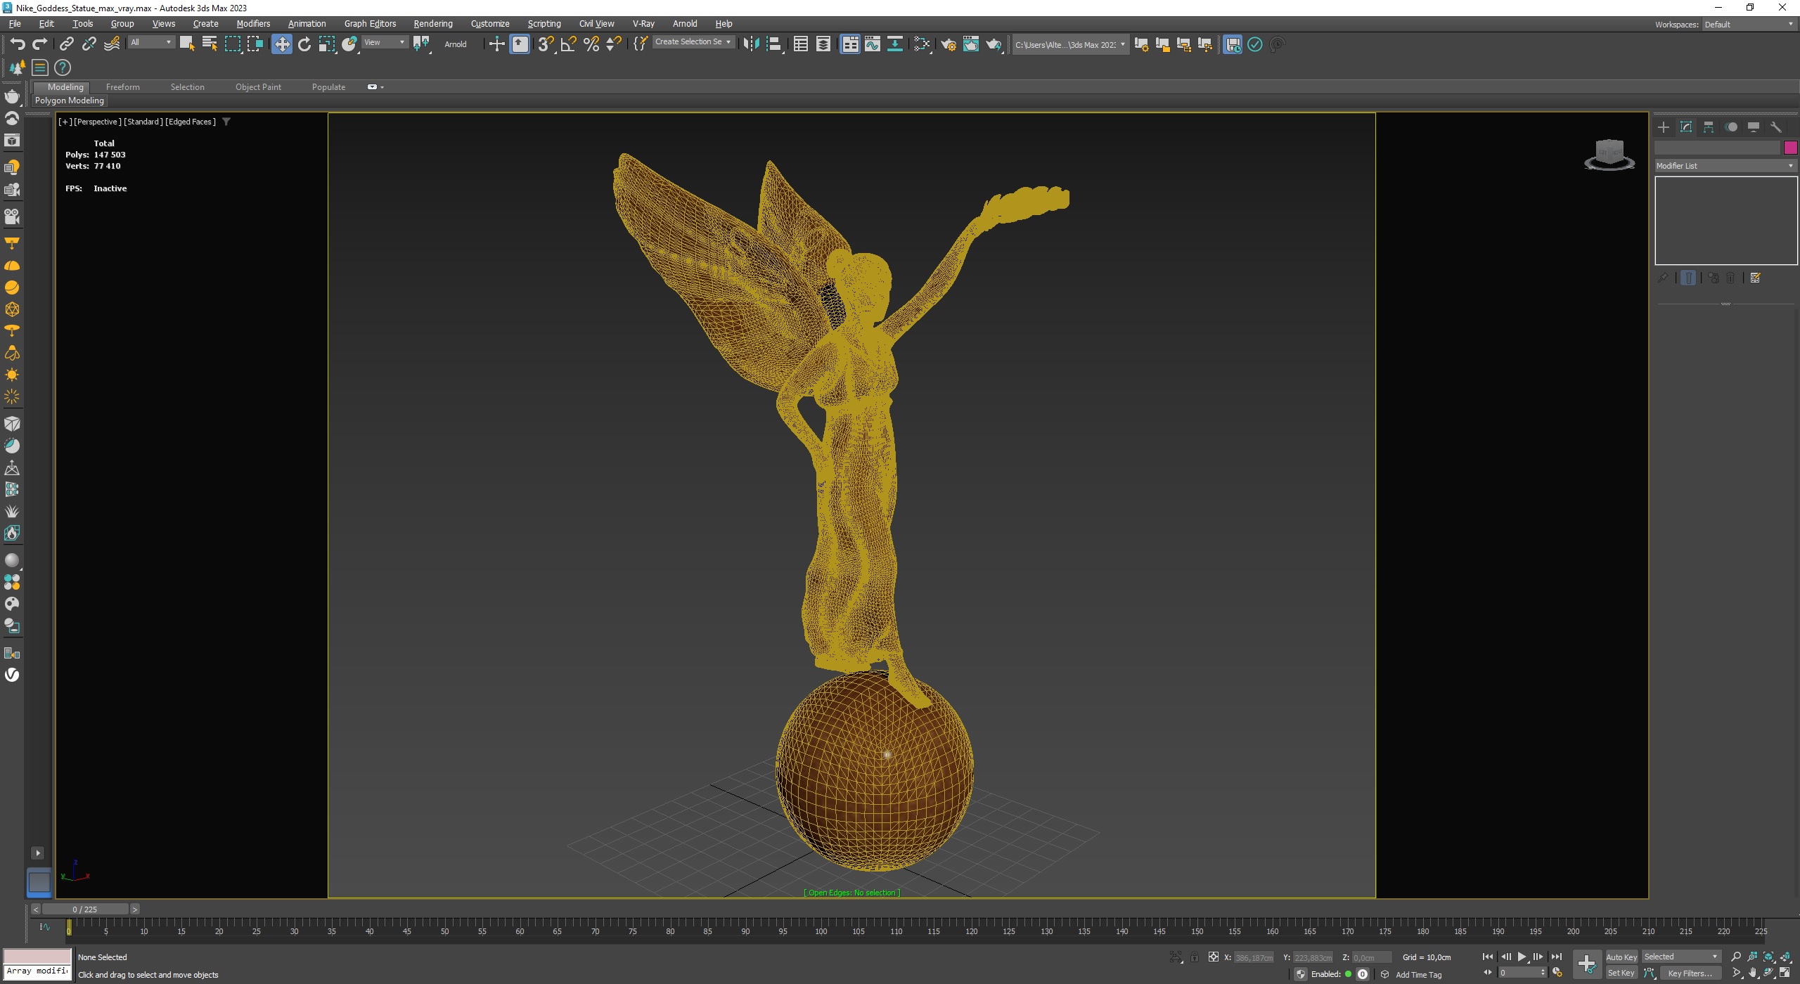Open the V-Ray menu
The height and width of the screenshot is (984, 1800).
click(x=643, y=24)
